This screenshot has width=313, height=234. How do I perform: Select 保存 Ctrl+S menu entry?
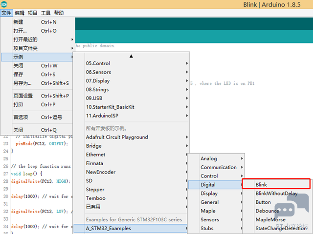pos(37,75)
